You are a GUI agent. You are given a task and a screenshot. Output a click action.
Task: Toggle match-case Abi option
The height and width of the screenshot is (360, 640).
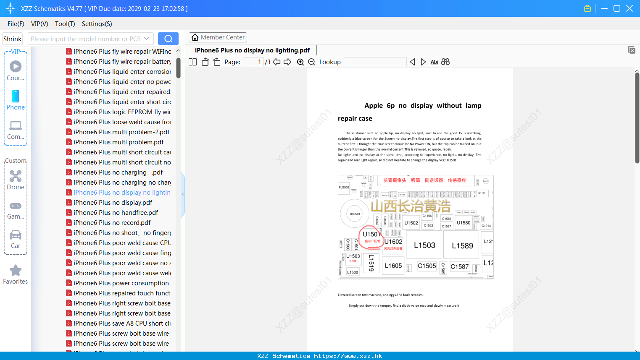[x=435, y=62]
